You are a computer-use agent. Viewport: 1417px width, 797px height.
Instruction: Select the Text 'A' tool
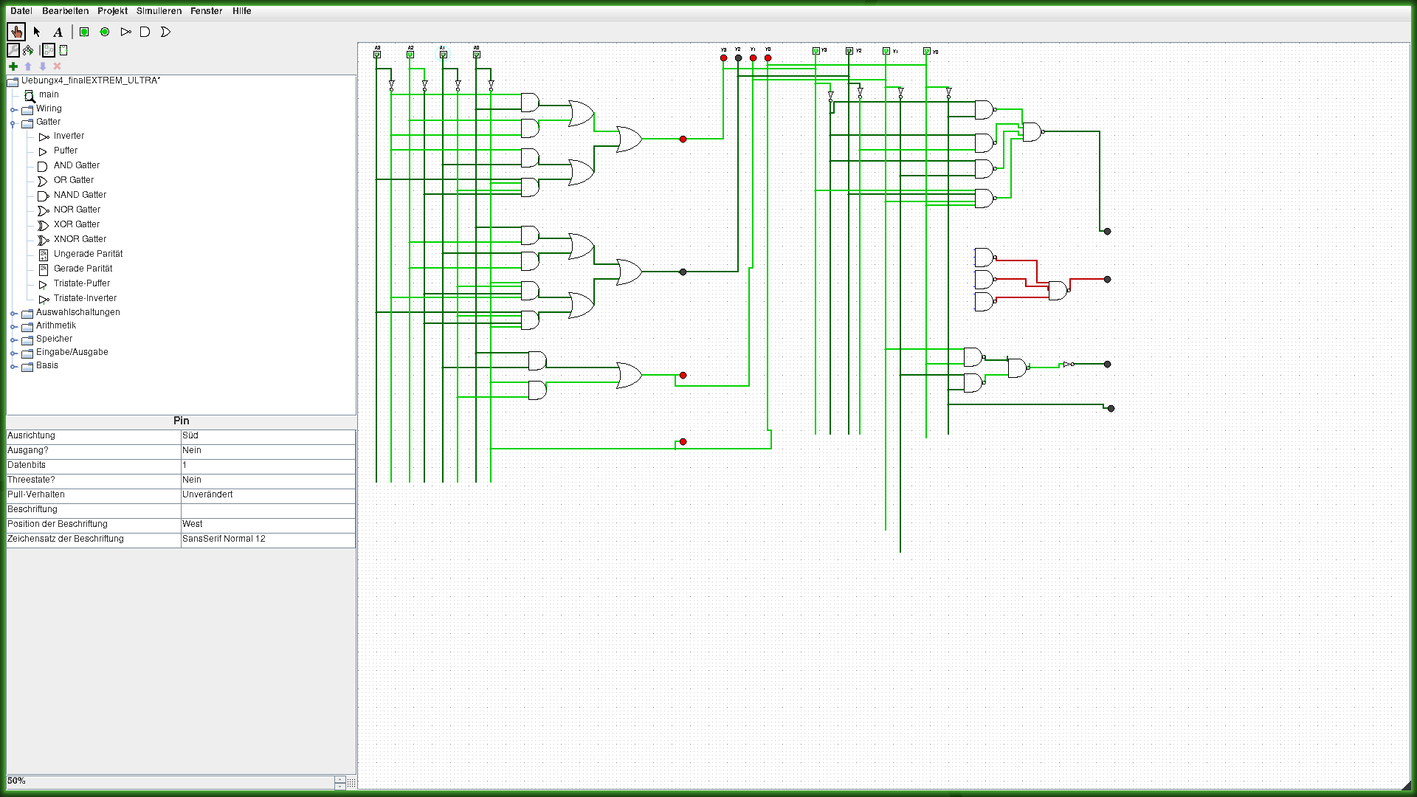click(x=58, y=32)
